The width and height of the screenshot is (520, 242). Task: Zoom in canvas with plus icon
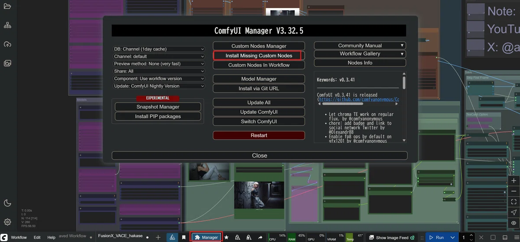(513, 181)
